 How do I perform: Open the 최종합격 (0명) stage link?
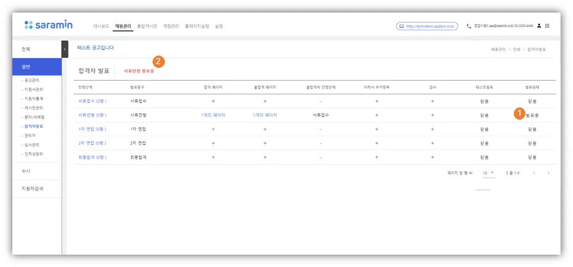[92, 157]
